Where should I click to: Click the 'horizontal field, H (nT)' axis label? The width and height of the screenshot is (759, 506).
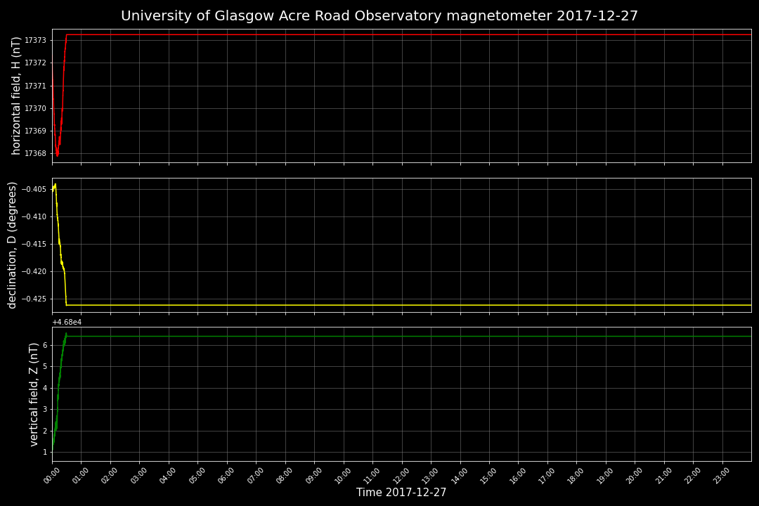pos(16,96)
